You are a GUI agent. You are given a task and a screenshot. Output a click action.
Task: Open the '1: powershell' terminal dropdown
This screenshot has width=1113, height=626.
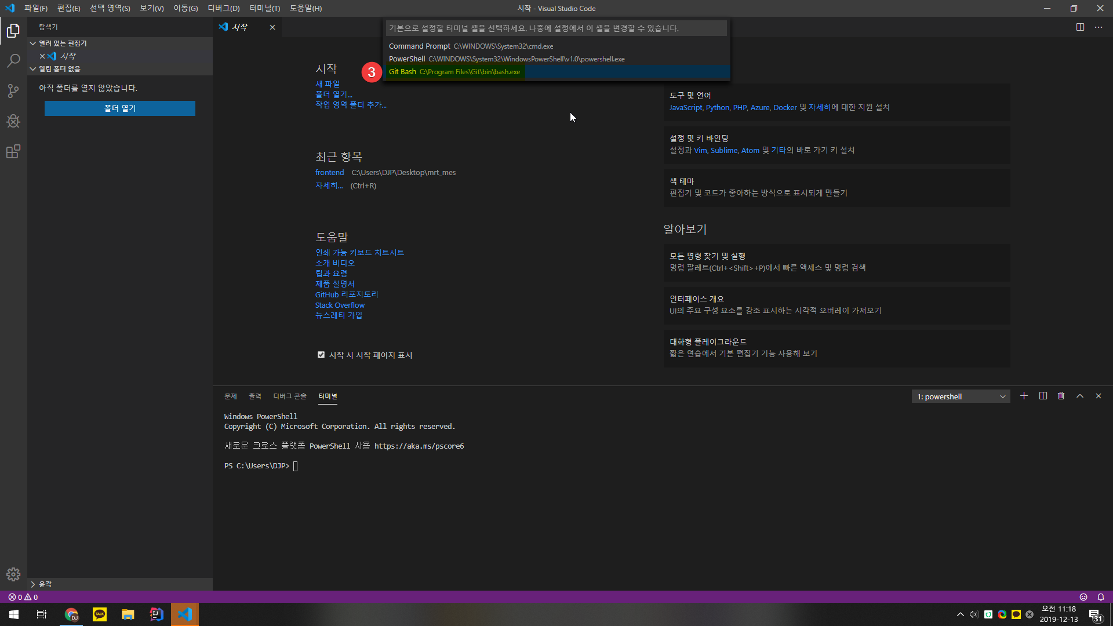click(x=961, y=396)
